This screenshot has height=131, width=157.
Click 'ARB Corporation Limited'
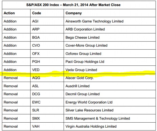pyautogui.click(x=85, y=29)
